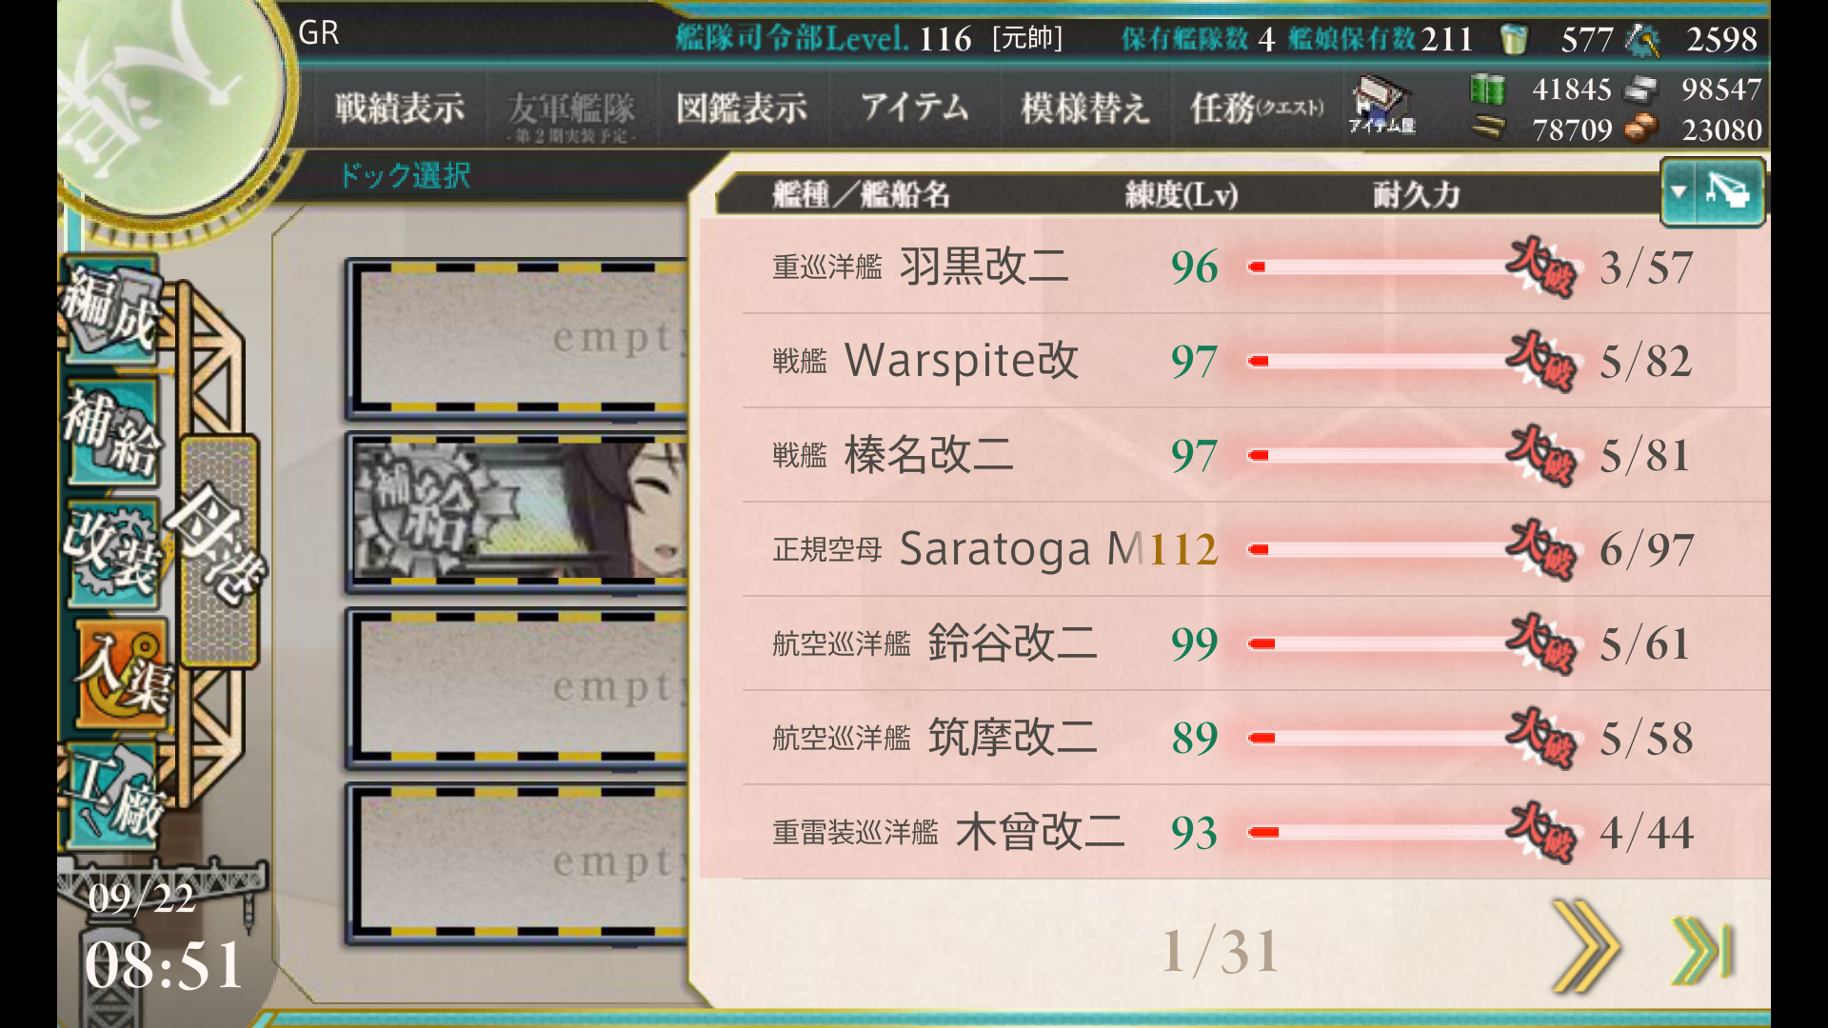Expand the sort dropdown arrow in header
Viewport: 1828px width, 1028px height.
(1679, 192)
